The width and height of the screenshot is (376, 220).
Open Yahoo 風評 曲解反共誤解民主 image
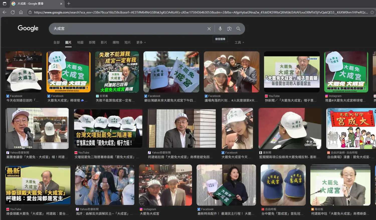pyautogui.click(x=105, y=185)
